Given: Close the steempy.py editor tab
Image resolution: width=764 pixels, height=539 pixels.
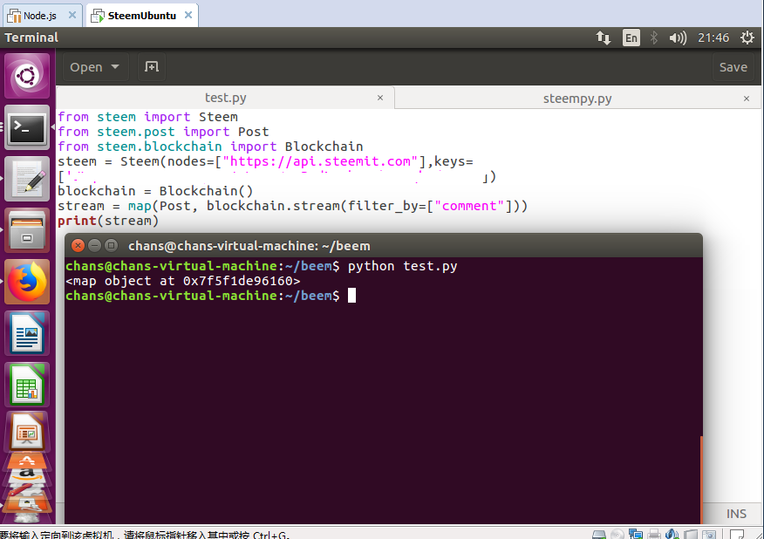Looking at the screenshot, I should click(746, 99).
